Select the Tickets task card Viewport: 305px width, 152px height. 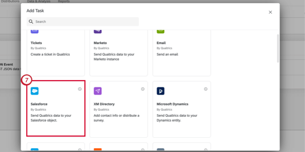pos(56,53)
